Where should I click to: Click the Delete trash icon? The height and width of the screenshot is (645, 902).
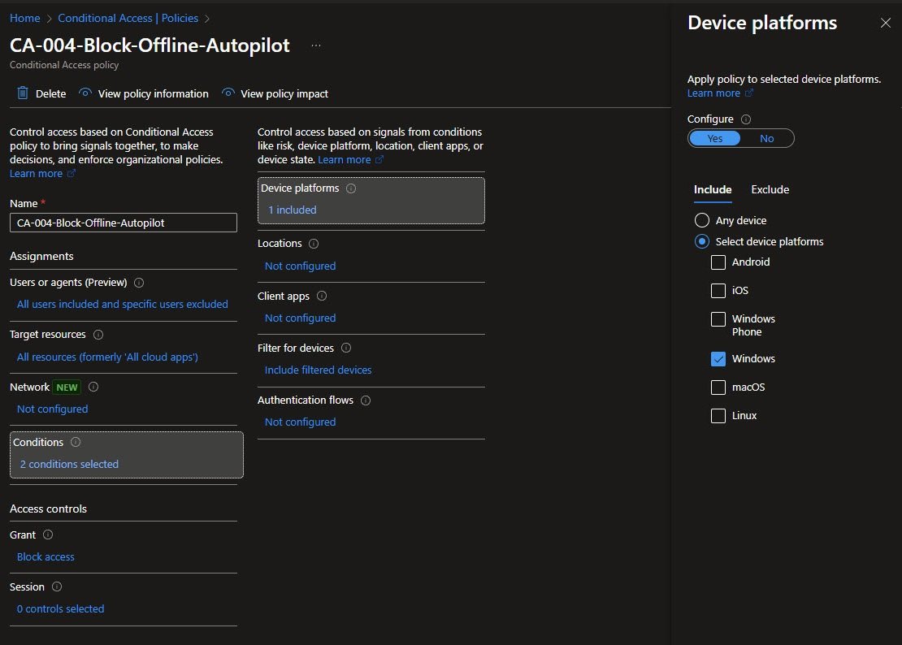click(23, 93)
